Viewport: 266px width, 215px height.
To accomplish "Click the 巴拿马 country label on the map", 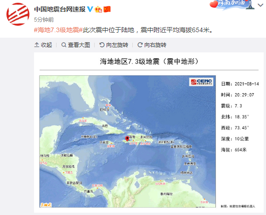I will click(89, 192).
